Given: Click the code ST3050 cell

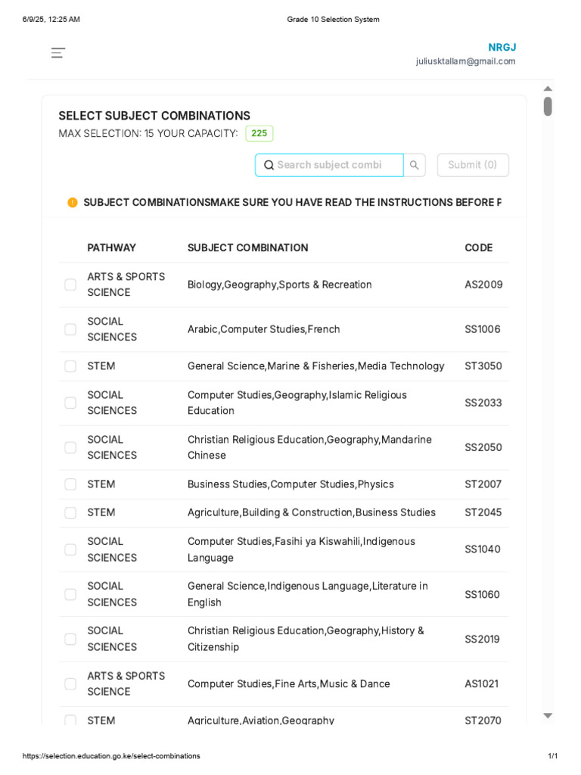Looking at the screenshot, I should click(483, 366).
